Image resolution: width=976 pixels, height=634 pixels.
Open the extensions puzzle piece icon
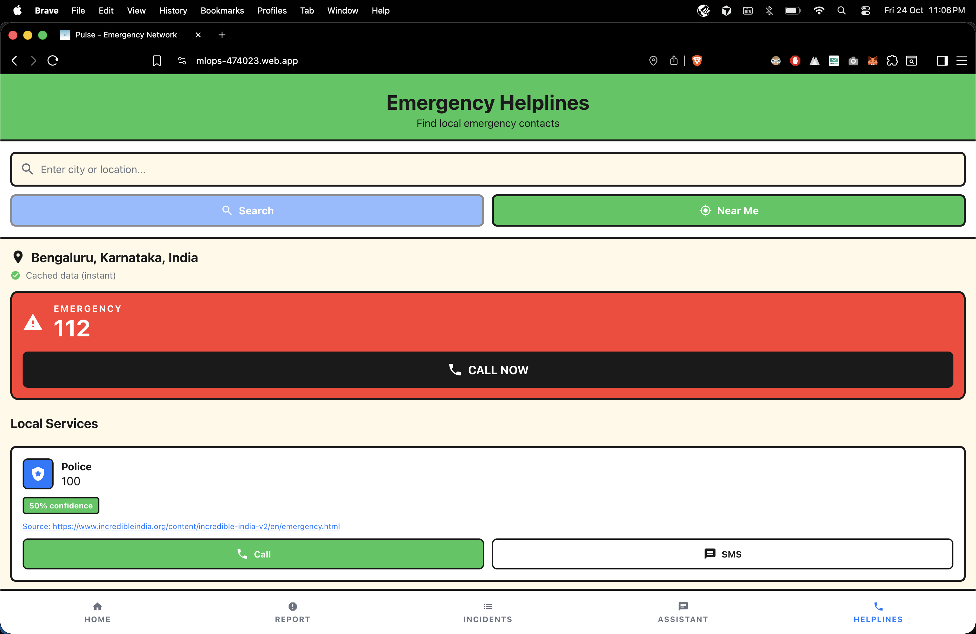coord(892,61)
